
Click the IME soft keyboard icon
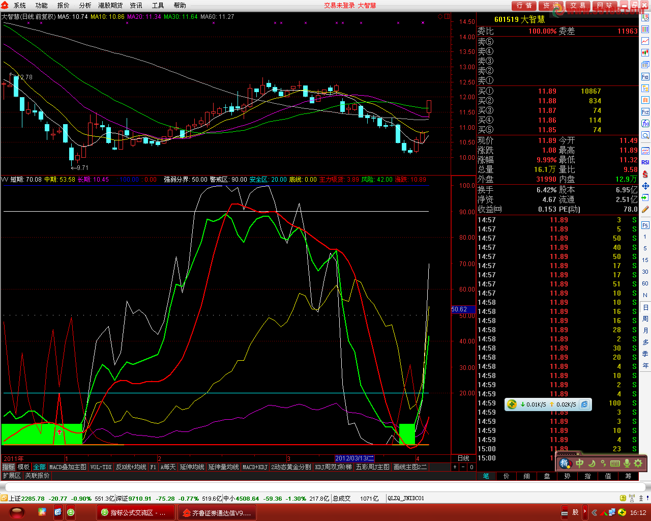tap(615, 464)
